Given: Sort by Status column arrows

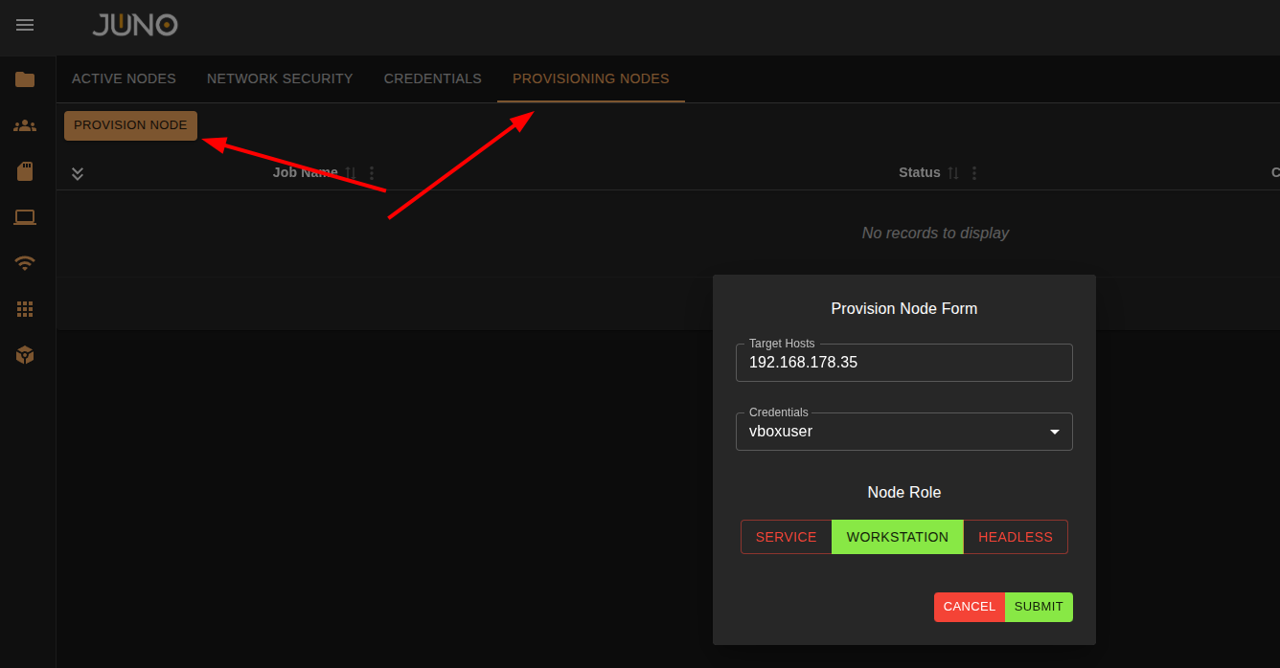Looking at the screenshot, I should coord(953,173).
